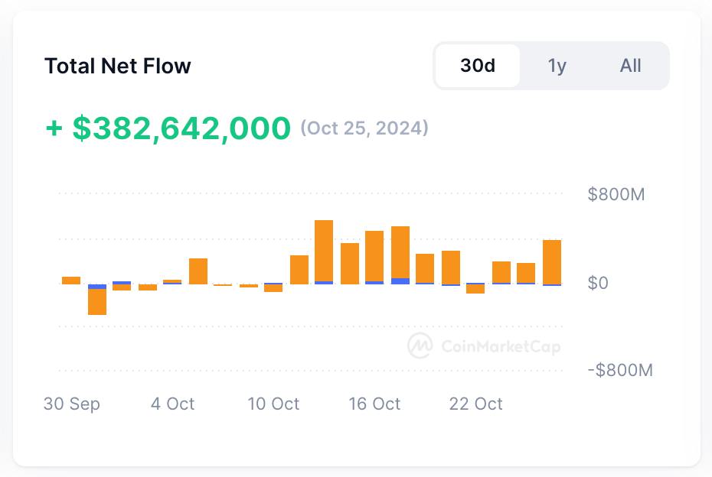Click the 16 Oct date label
Image resolution: width=712 pixels, height=477 pixels.
374,404
